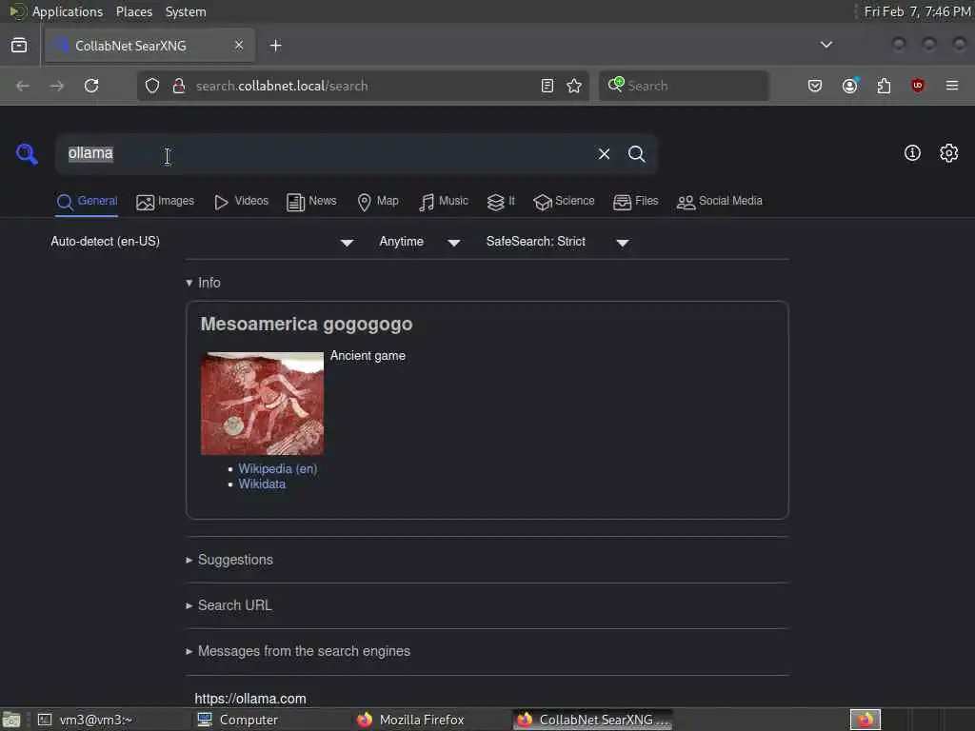Image resolution: width=975 pixels, height=731 pixels.
Task: Open a new browser tab
Action: point(275,46)
